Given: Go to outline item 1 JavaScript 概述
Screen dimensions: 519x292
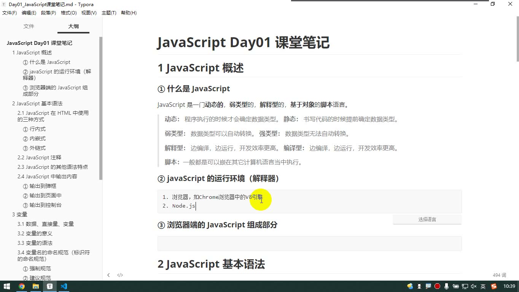Looking at the screenshot, I should coord(32,52).
